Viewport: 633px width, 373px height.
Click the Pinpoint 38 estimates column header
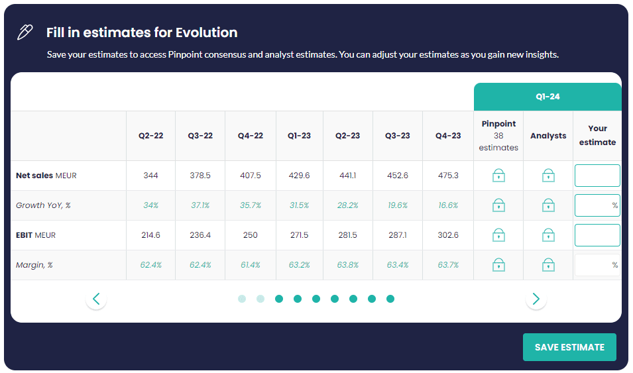point(498,136)
